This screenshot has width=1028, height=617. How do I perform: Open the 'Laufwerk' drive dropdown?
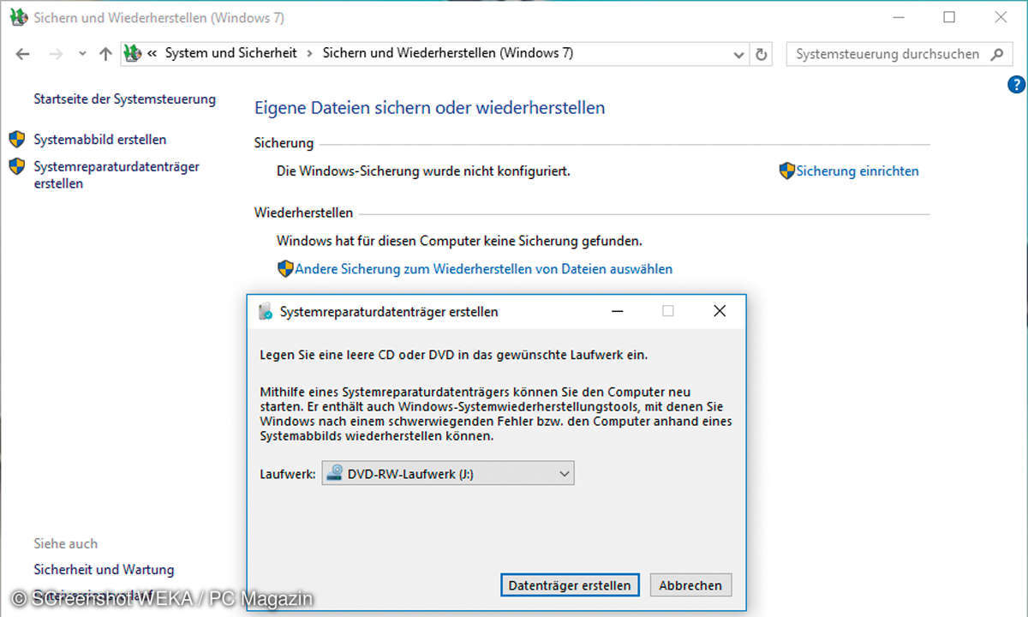pyautogui.click(x=448, y=473)
